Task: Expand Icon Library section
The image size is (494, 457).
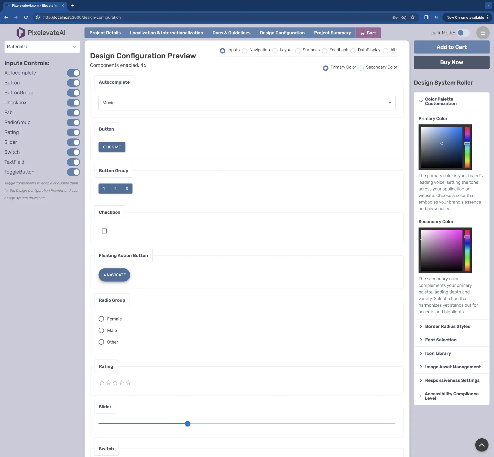Action: point(452,353)
